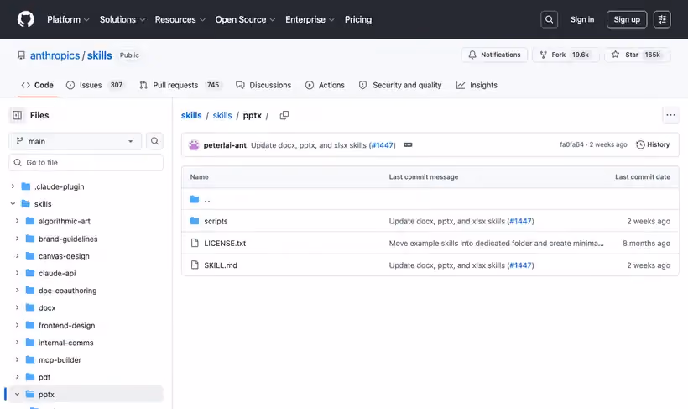Open the scripts folder name link

pos(216,221)
